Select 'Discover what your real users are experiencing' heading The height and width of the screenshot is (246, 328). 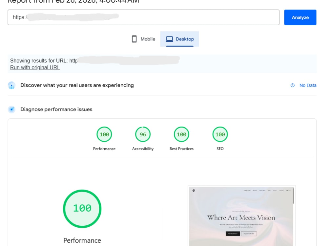77,85
